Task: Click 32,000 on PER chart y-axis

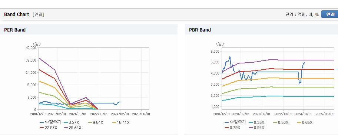Action: point(31,60)
